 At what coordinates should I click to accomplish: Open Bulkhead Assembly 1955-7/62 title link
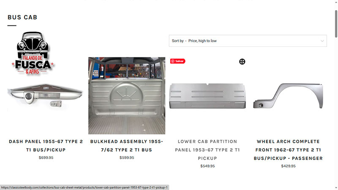click(x=127, y=146)
